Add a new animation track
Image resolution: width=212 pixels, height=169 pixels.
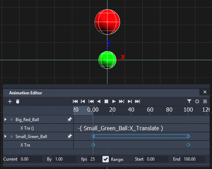click(x=10, y=101)
